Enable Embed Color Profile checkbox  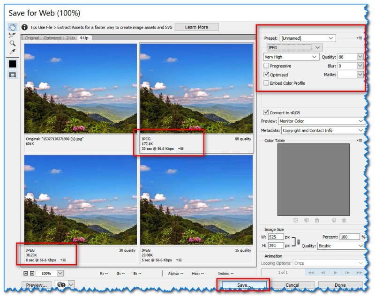tap(267, 83)
